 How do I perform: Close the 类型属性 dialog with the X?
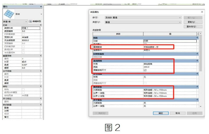click(202, 12)
